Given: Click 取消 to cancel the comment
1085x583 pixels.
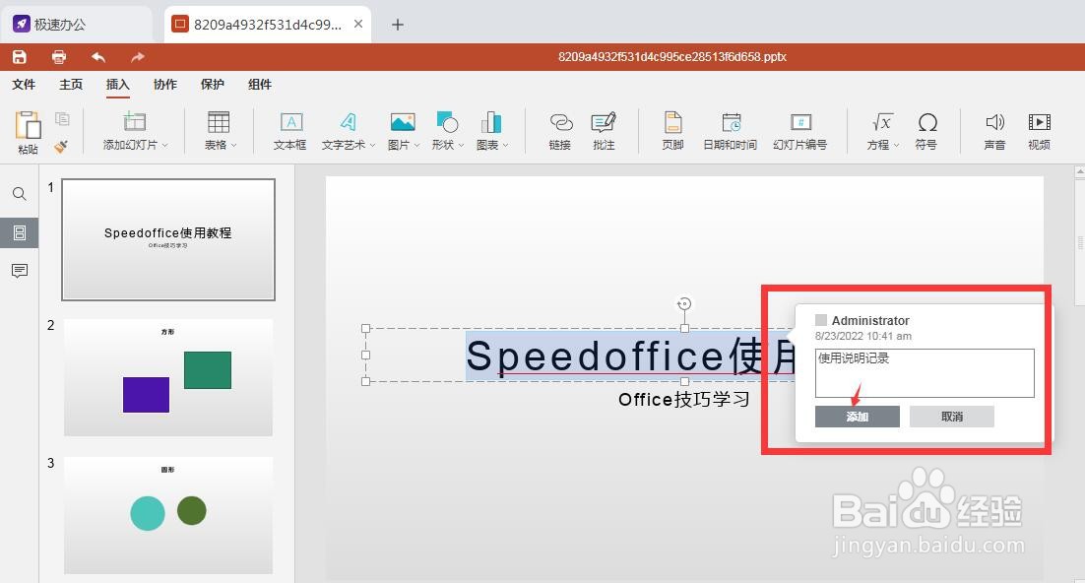Looking at the screenshot, I should [951, 417].
